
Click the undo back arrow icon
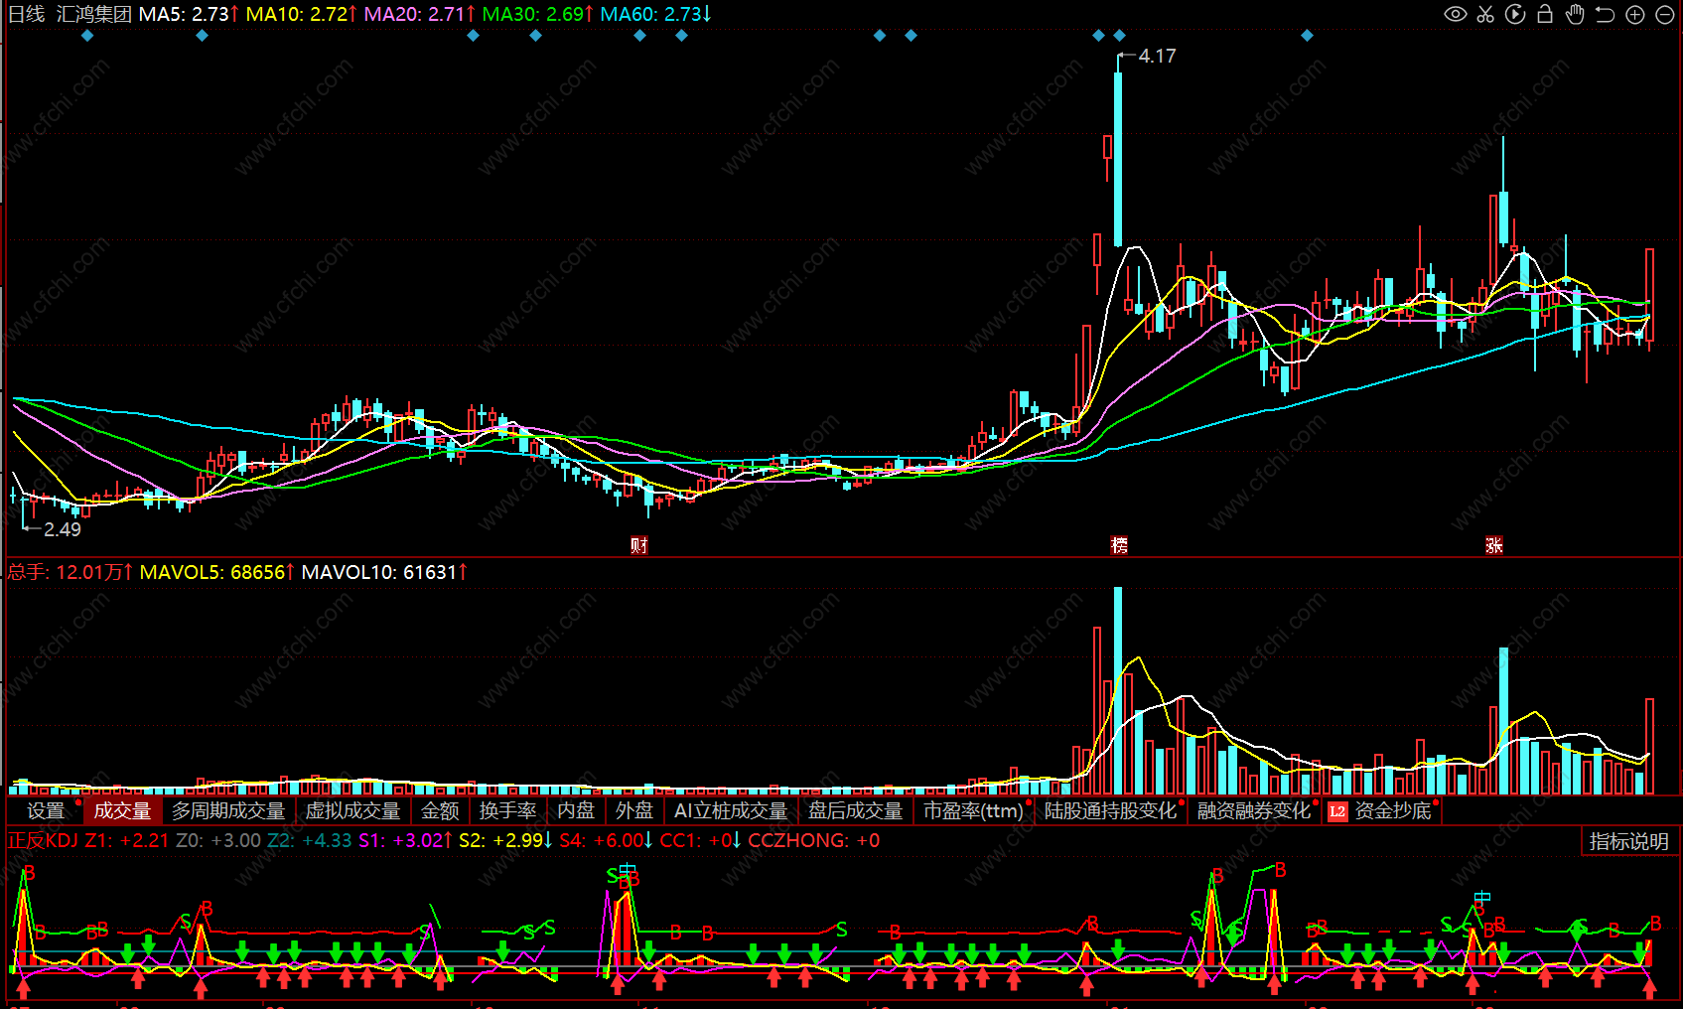[x=1605, y=14]
